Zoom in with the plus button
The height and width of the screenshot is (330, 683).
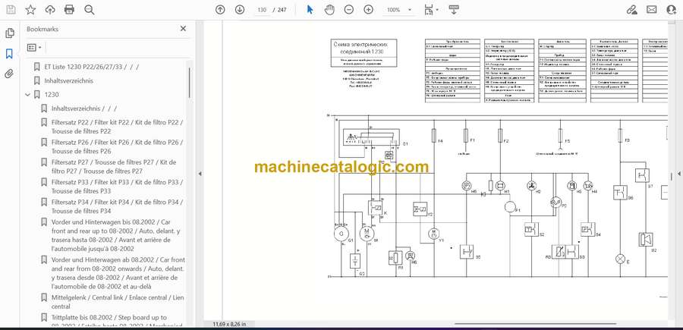point(369,10)
